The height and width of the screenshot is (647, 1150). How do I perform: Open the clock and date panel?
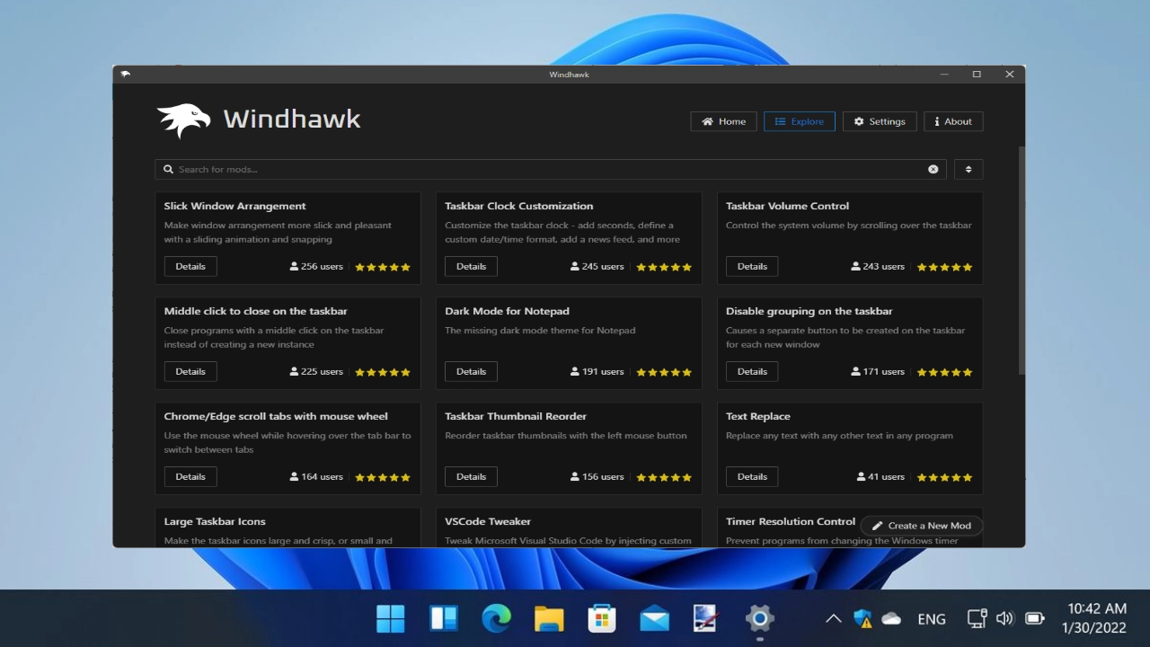click(x=1095, y=618)
